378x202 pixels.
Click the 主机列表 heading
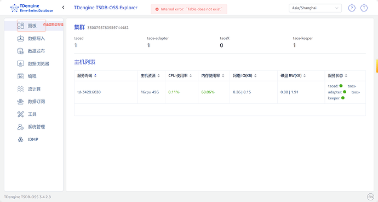(x=84, y=62)
